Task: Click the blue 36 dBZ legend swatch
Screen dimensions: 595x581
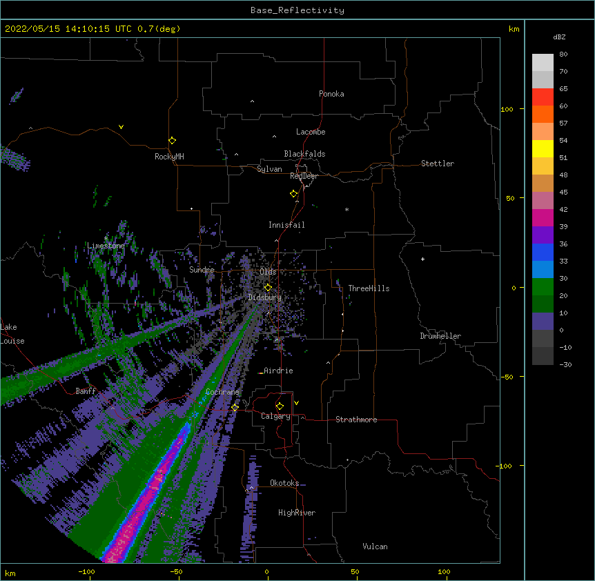Action: [x=543, y=253]
